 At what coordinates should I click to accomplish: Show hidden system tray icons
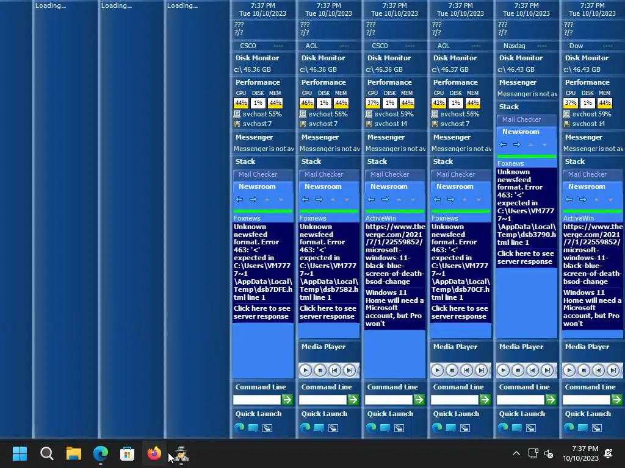[516, 453]
